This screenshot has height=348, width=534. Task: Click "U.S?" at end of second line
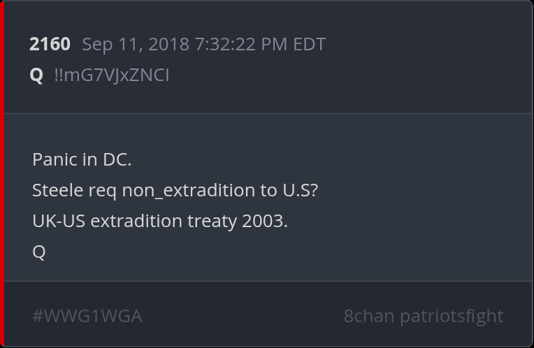[300, 190]
